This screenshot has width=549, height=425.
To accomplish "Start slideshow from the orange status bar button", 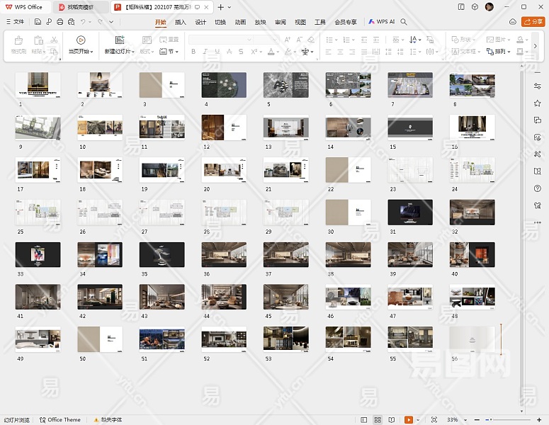I will (409, 419).
